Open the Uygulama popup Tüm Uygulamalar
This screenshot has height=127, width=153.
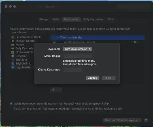77,49
